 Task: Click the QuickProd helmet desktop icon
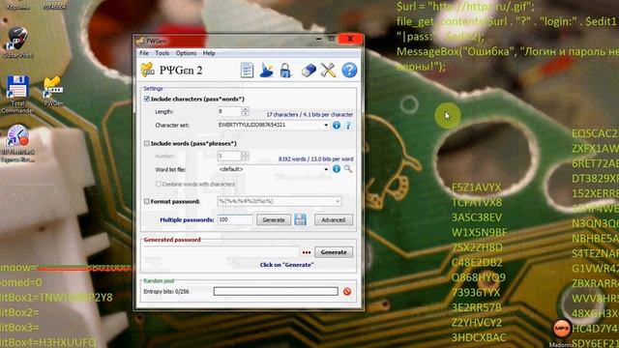17,43
